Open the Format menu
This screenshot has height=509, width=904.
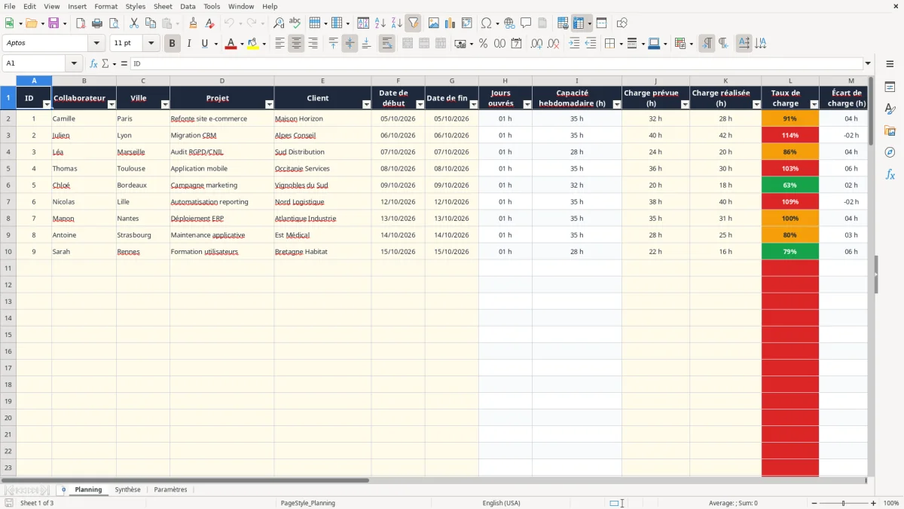pos(106,6)
